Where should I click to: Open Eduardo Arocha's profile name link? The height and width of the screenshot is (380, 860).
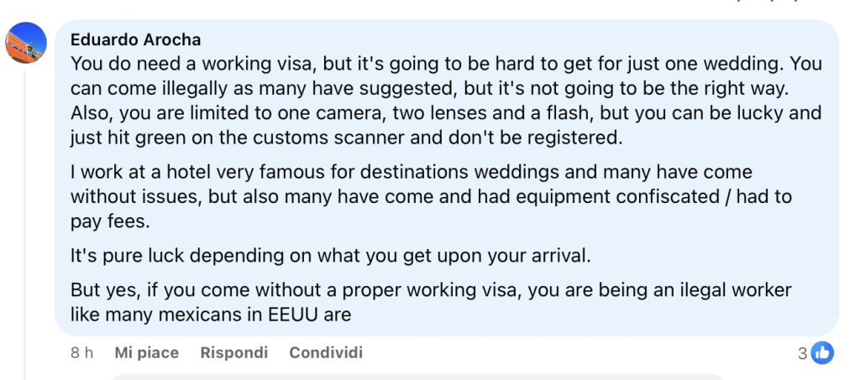tap(135, 39)
